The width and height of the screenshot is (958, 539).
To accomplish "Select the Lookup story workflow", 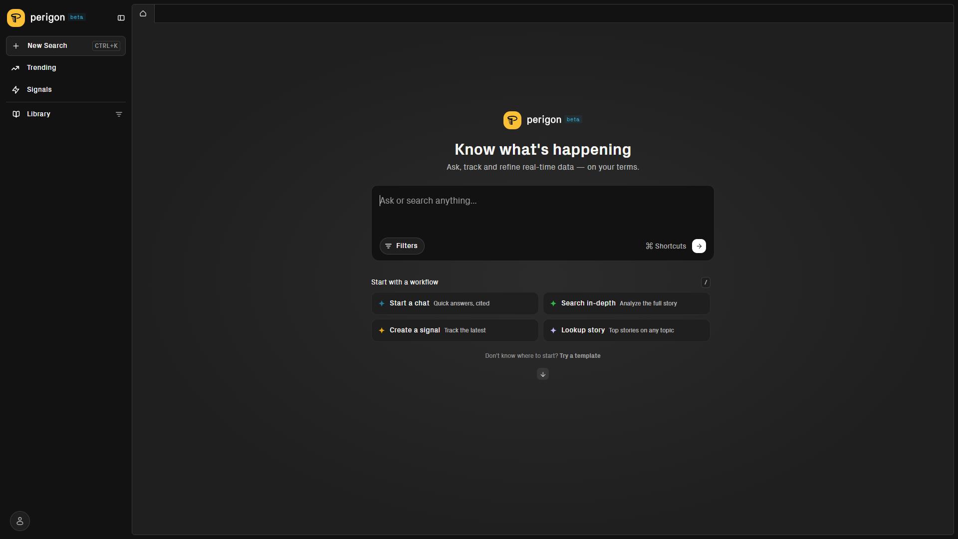I will [x=627, y=330].
